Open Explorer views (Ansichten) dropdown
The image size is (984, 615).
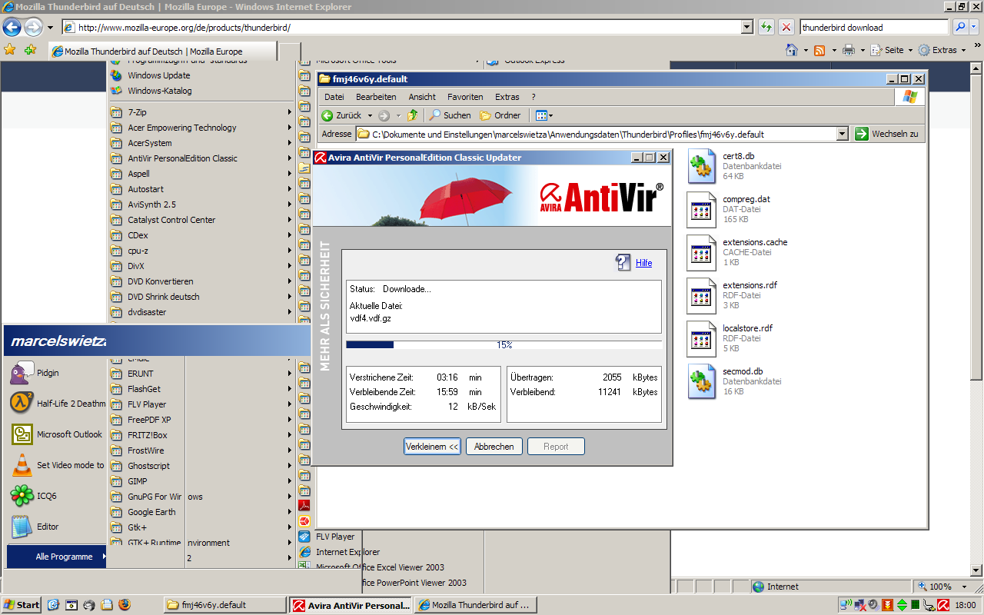pos(544,115)
